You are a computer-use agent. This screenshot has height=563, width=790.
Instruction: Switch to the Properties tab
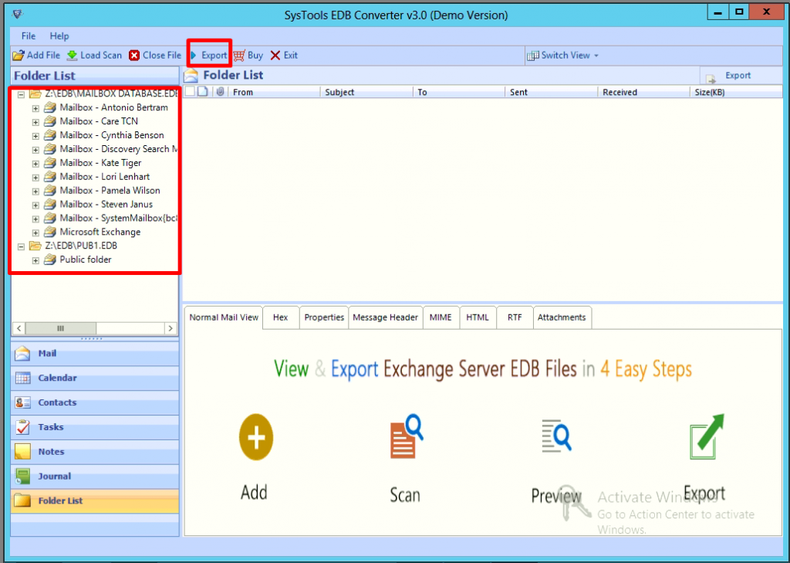point(324,318)
